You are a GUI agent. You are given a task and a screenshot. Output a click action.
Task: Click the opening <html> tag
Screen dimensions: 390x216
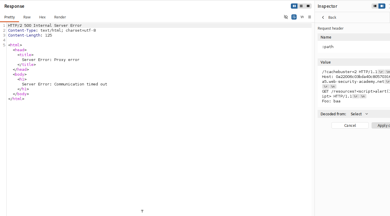(x=15, y=45)
